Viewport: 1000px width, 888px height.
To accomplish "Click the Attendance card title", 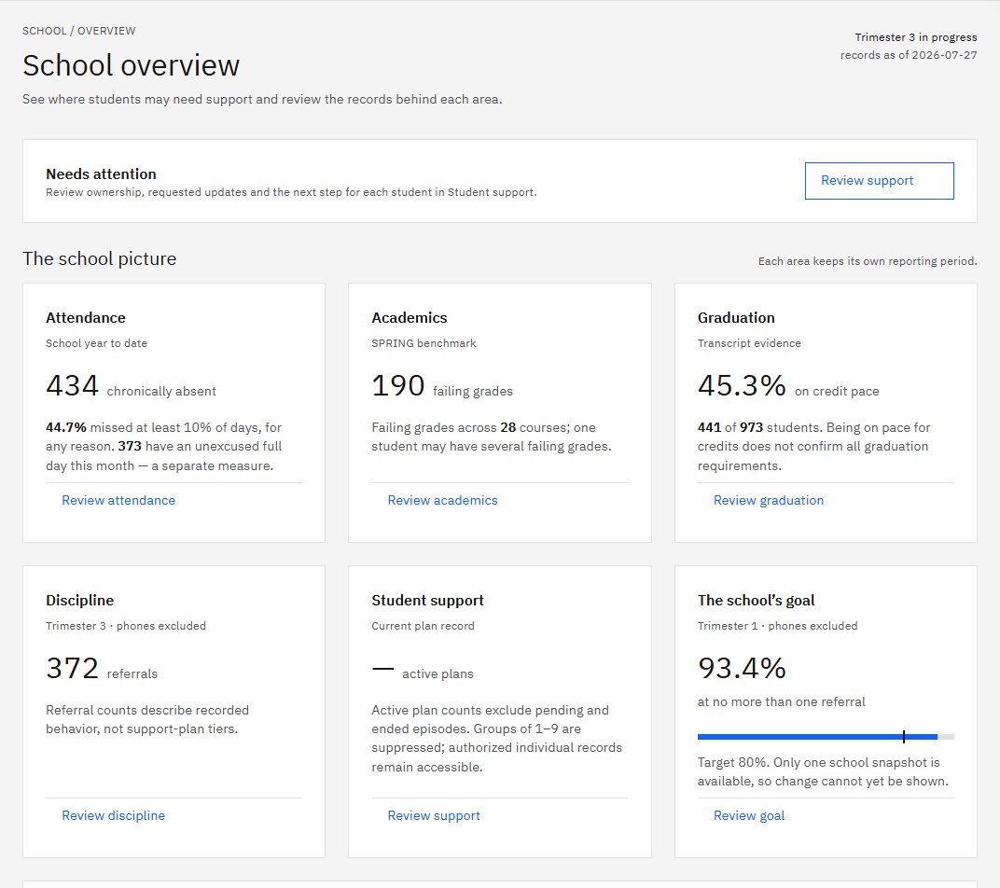I will pos(86,318).
